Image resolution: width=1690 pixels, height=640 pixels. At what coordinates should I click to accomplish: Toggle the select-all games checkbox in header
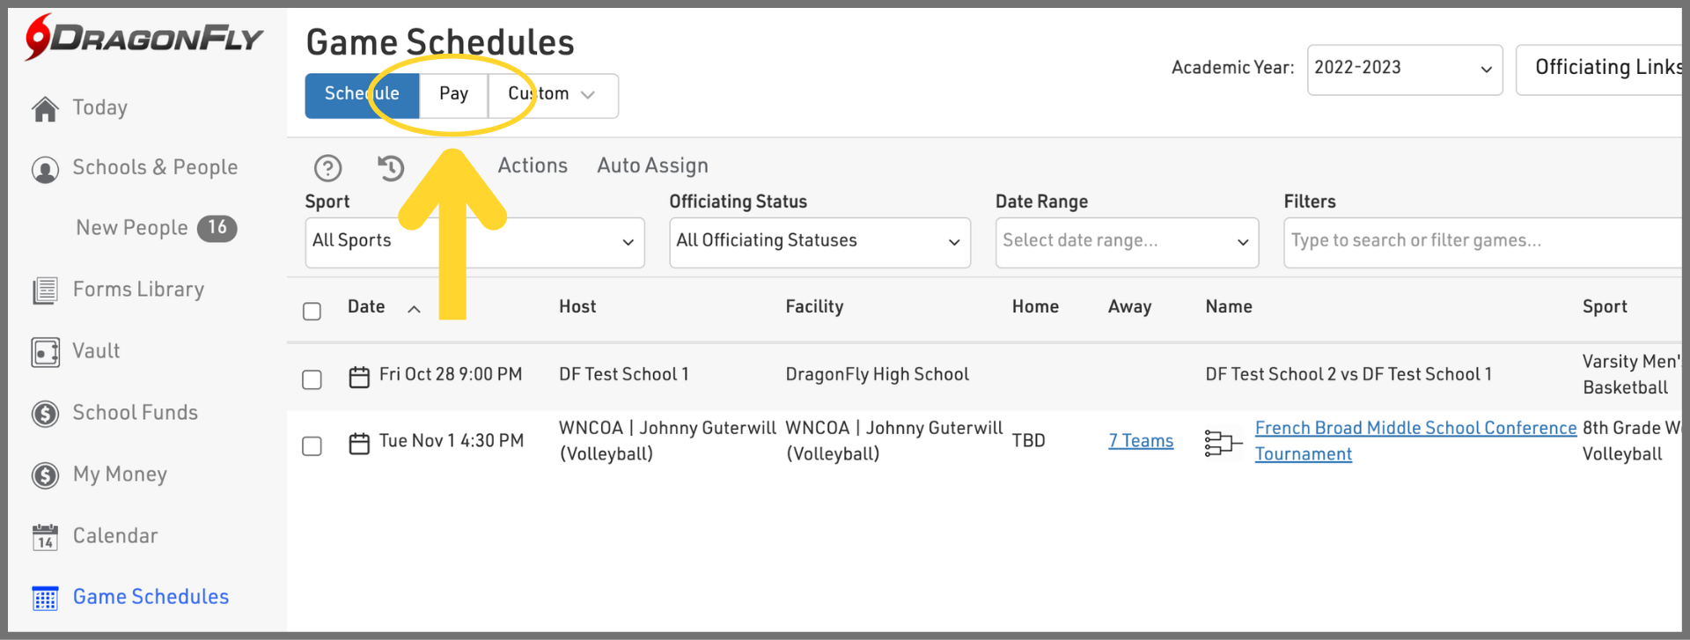(312, 312)
